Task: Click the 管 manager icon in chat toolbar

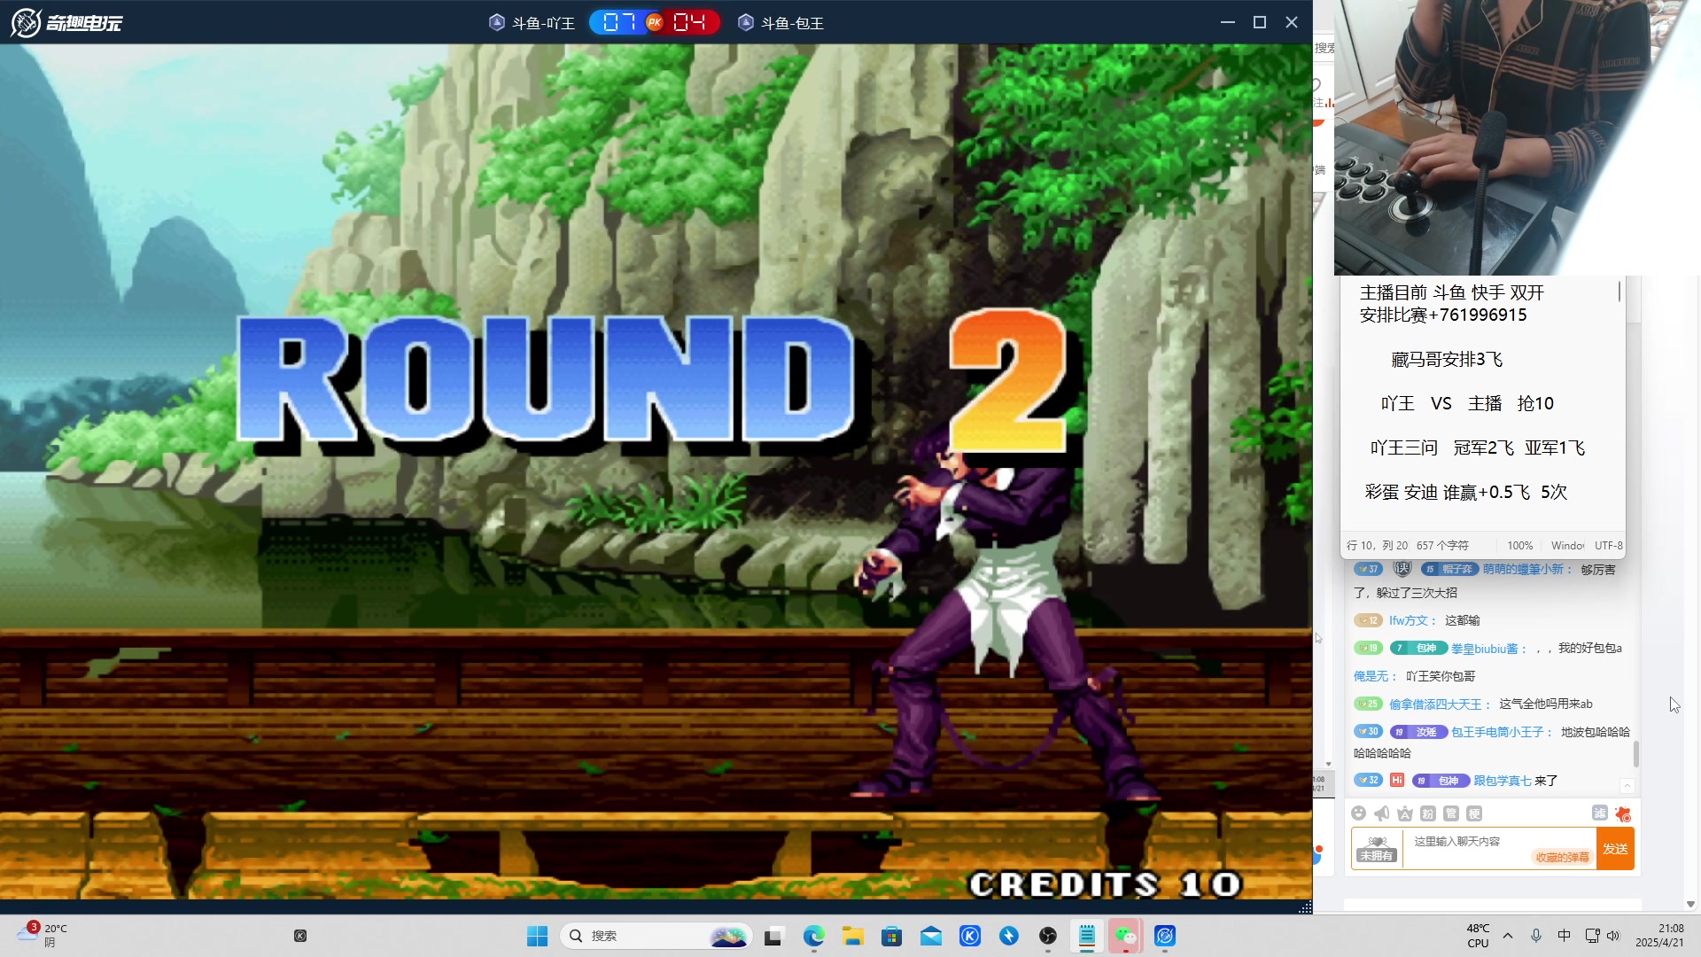Action: (x=1450, y=813)
